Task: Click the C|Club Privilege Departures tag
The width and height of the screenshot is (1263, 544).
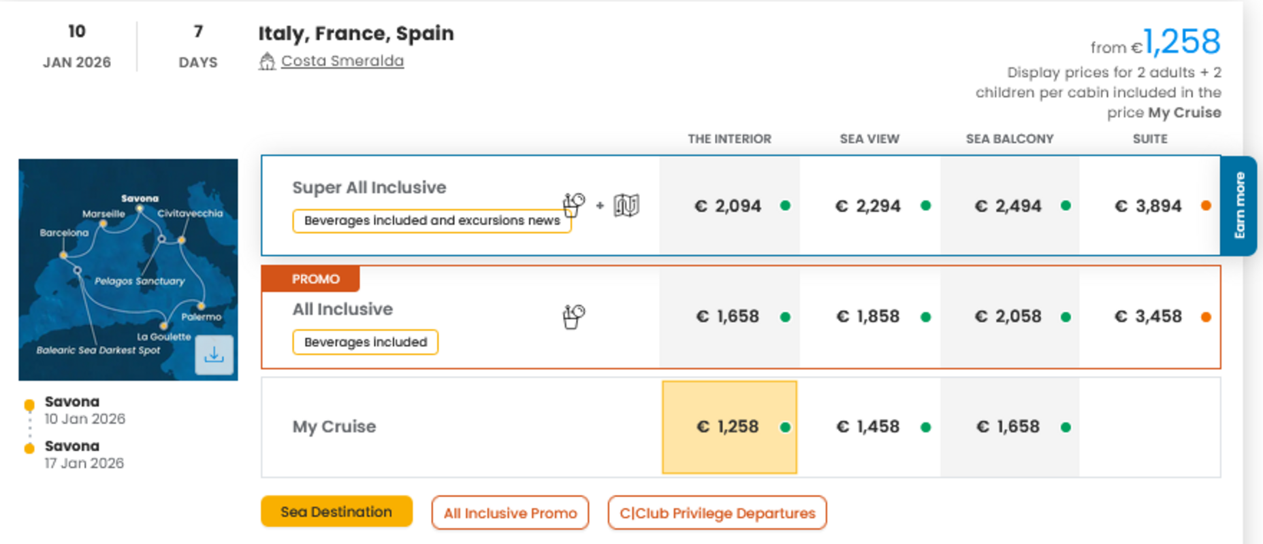Action: 717,513
